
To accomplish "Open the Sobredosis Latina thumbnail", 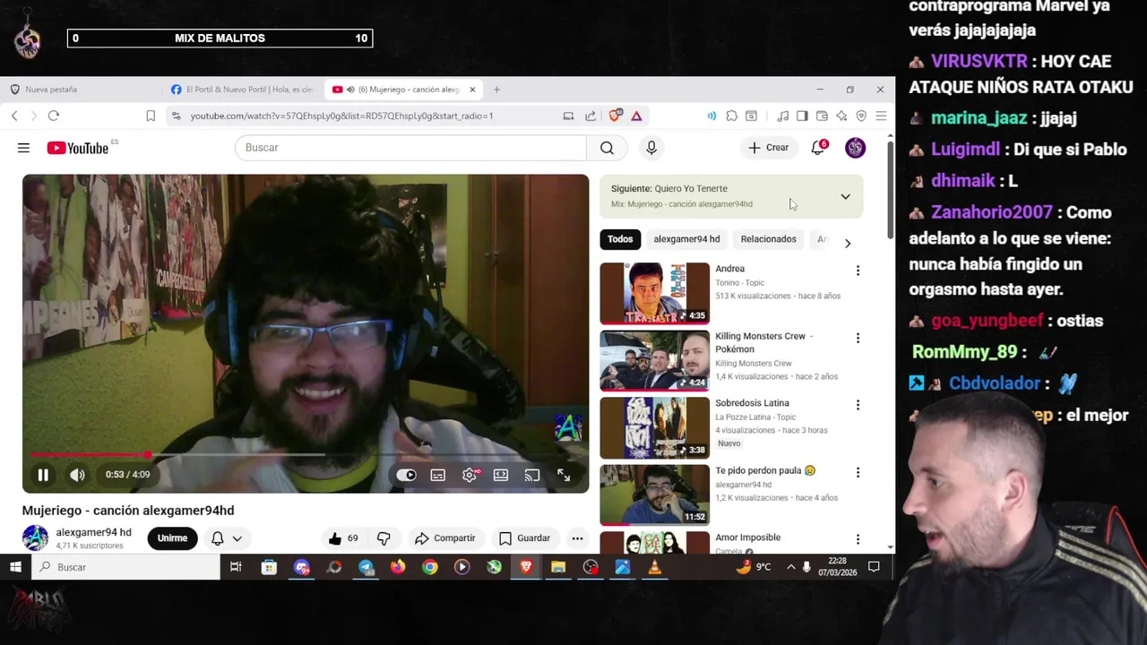I will 655,427.
